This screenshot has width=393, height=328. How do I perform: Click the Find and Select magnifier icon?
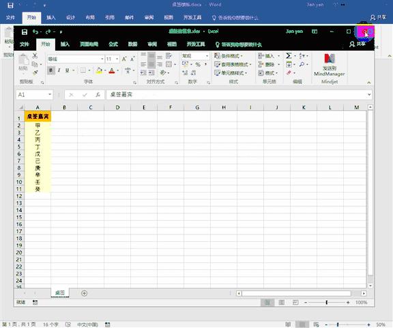302,64
